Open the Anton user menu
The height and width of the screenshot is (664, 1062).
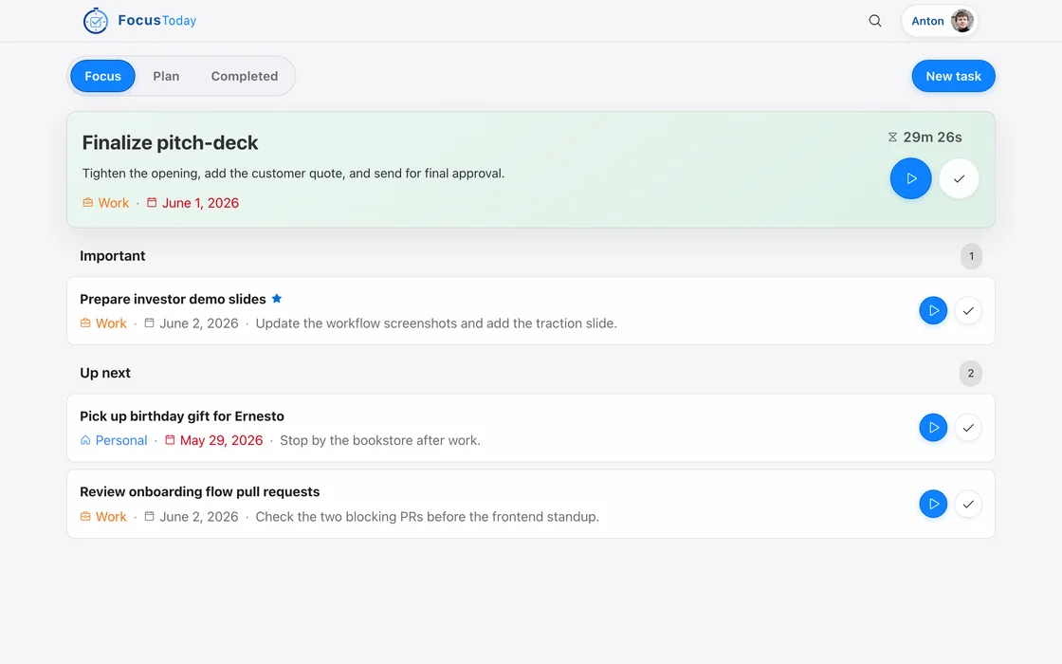click(940, 21)
